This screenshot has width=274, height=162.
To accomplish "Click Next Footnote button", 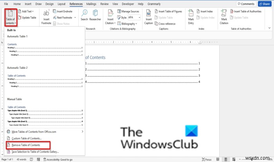I will click(63, 18).
